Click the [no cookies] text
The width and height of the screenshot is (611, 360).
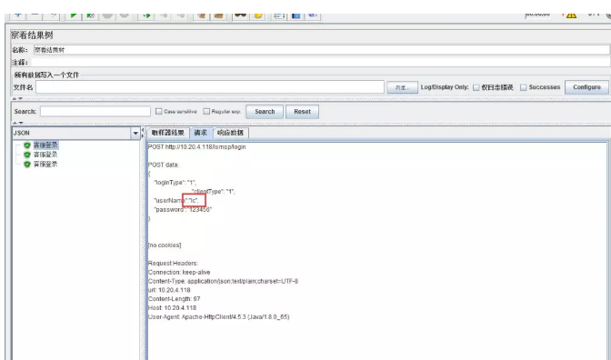tap(165, 245)
